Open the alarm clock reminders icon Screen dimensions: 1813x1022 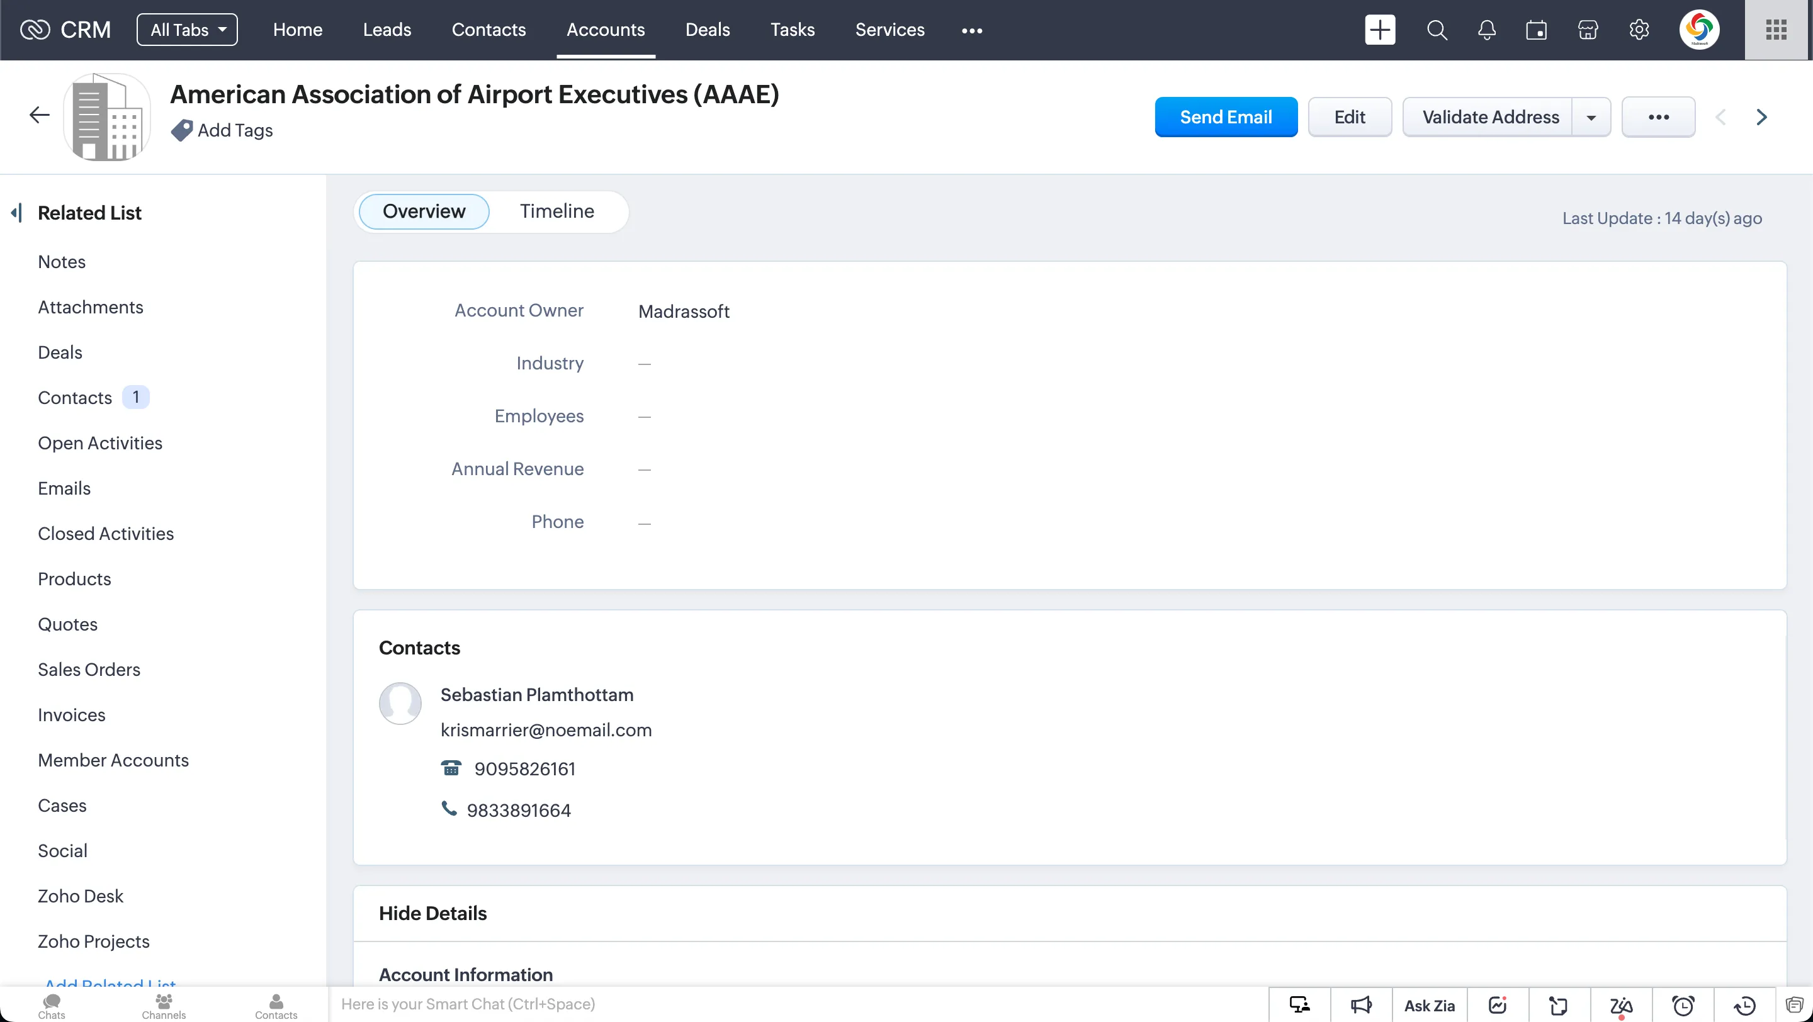coord(1683,1005)
